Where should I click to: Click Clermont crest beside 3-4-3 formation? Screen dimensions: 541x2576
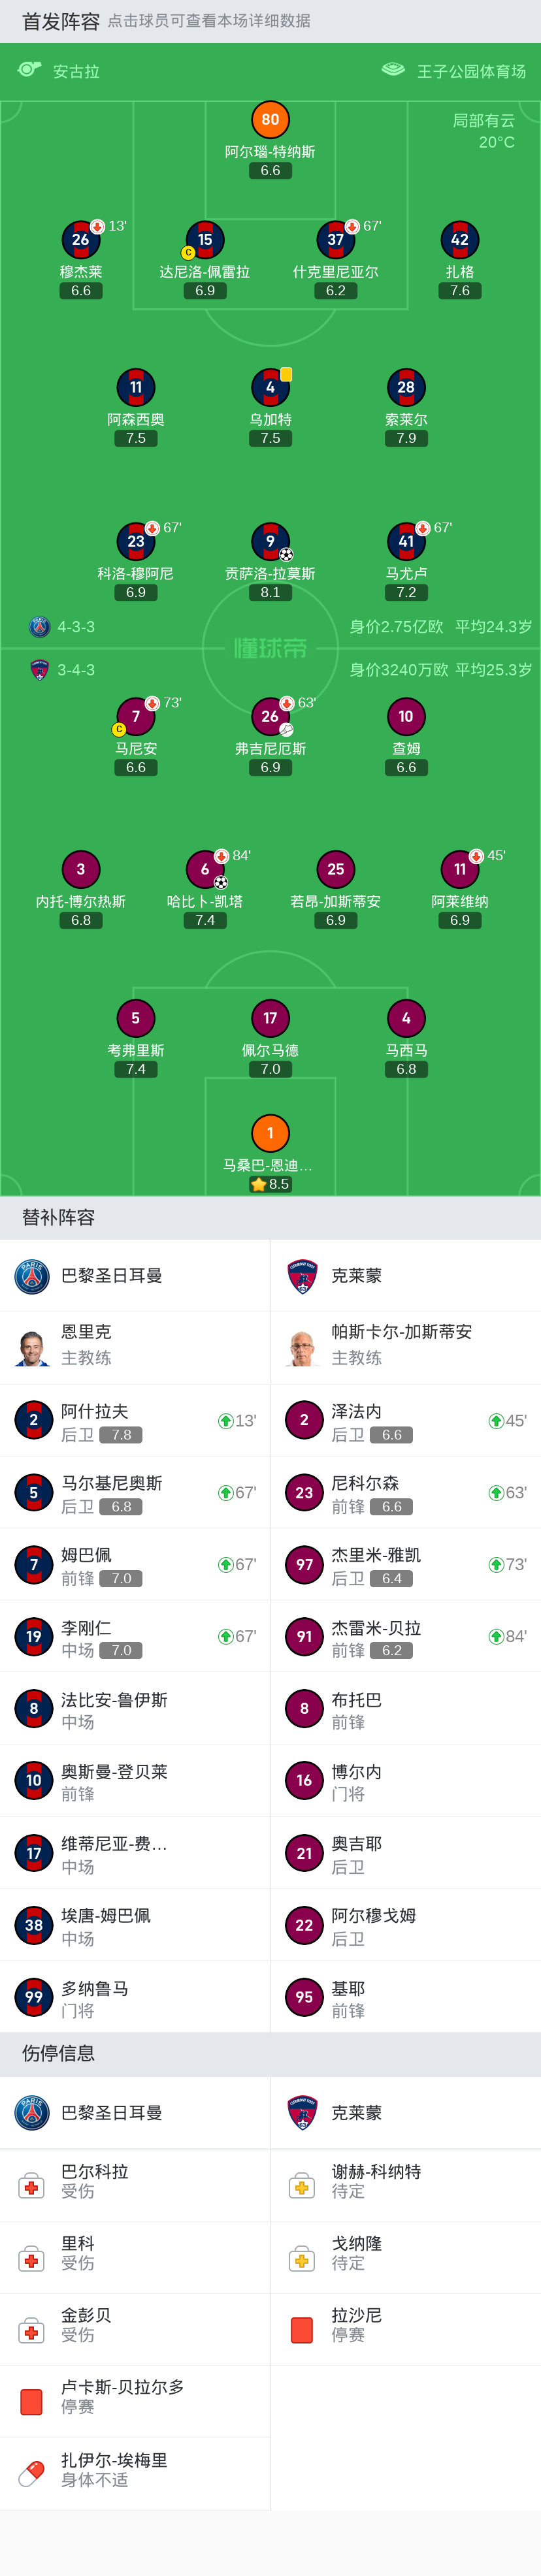[39, 670]
